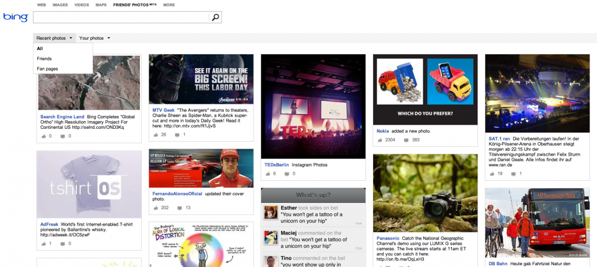Open the MORE navigation menu
Screen dimensions: 597x267
click(x=168, y=5)
